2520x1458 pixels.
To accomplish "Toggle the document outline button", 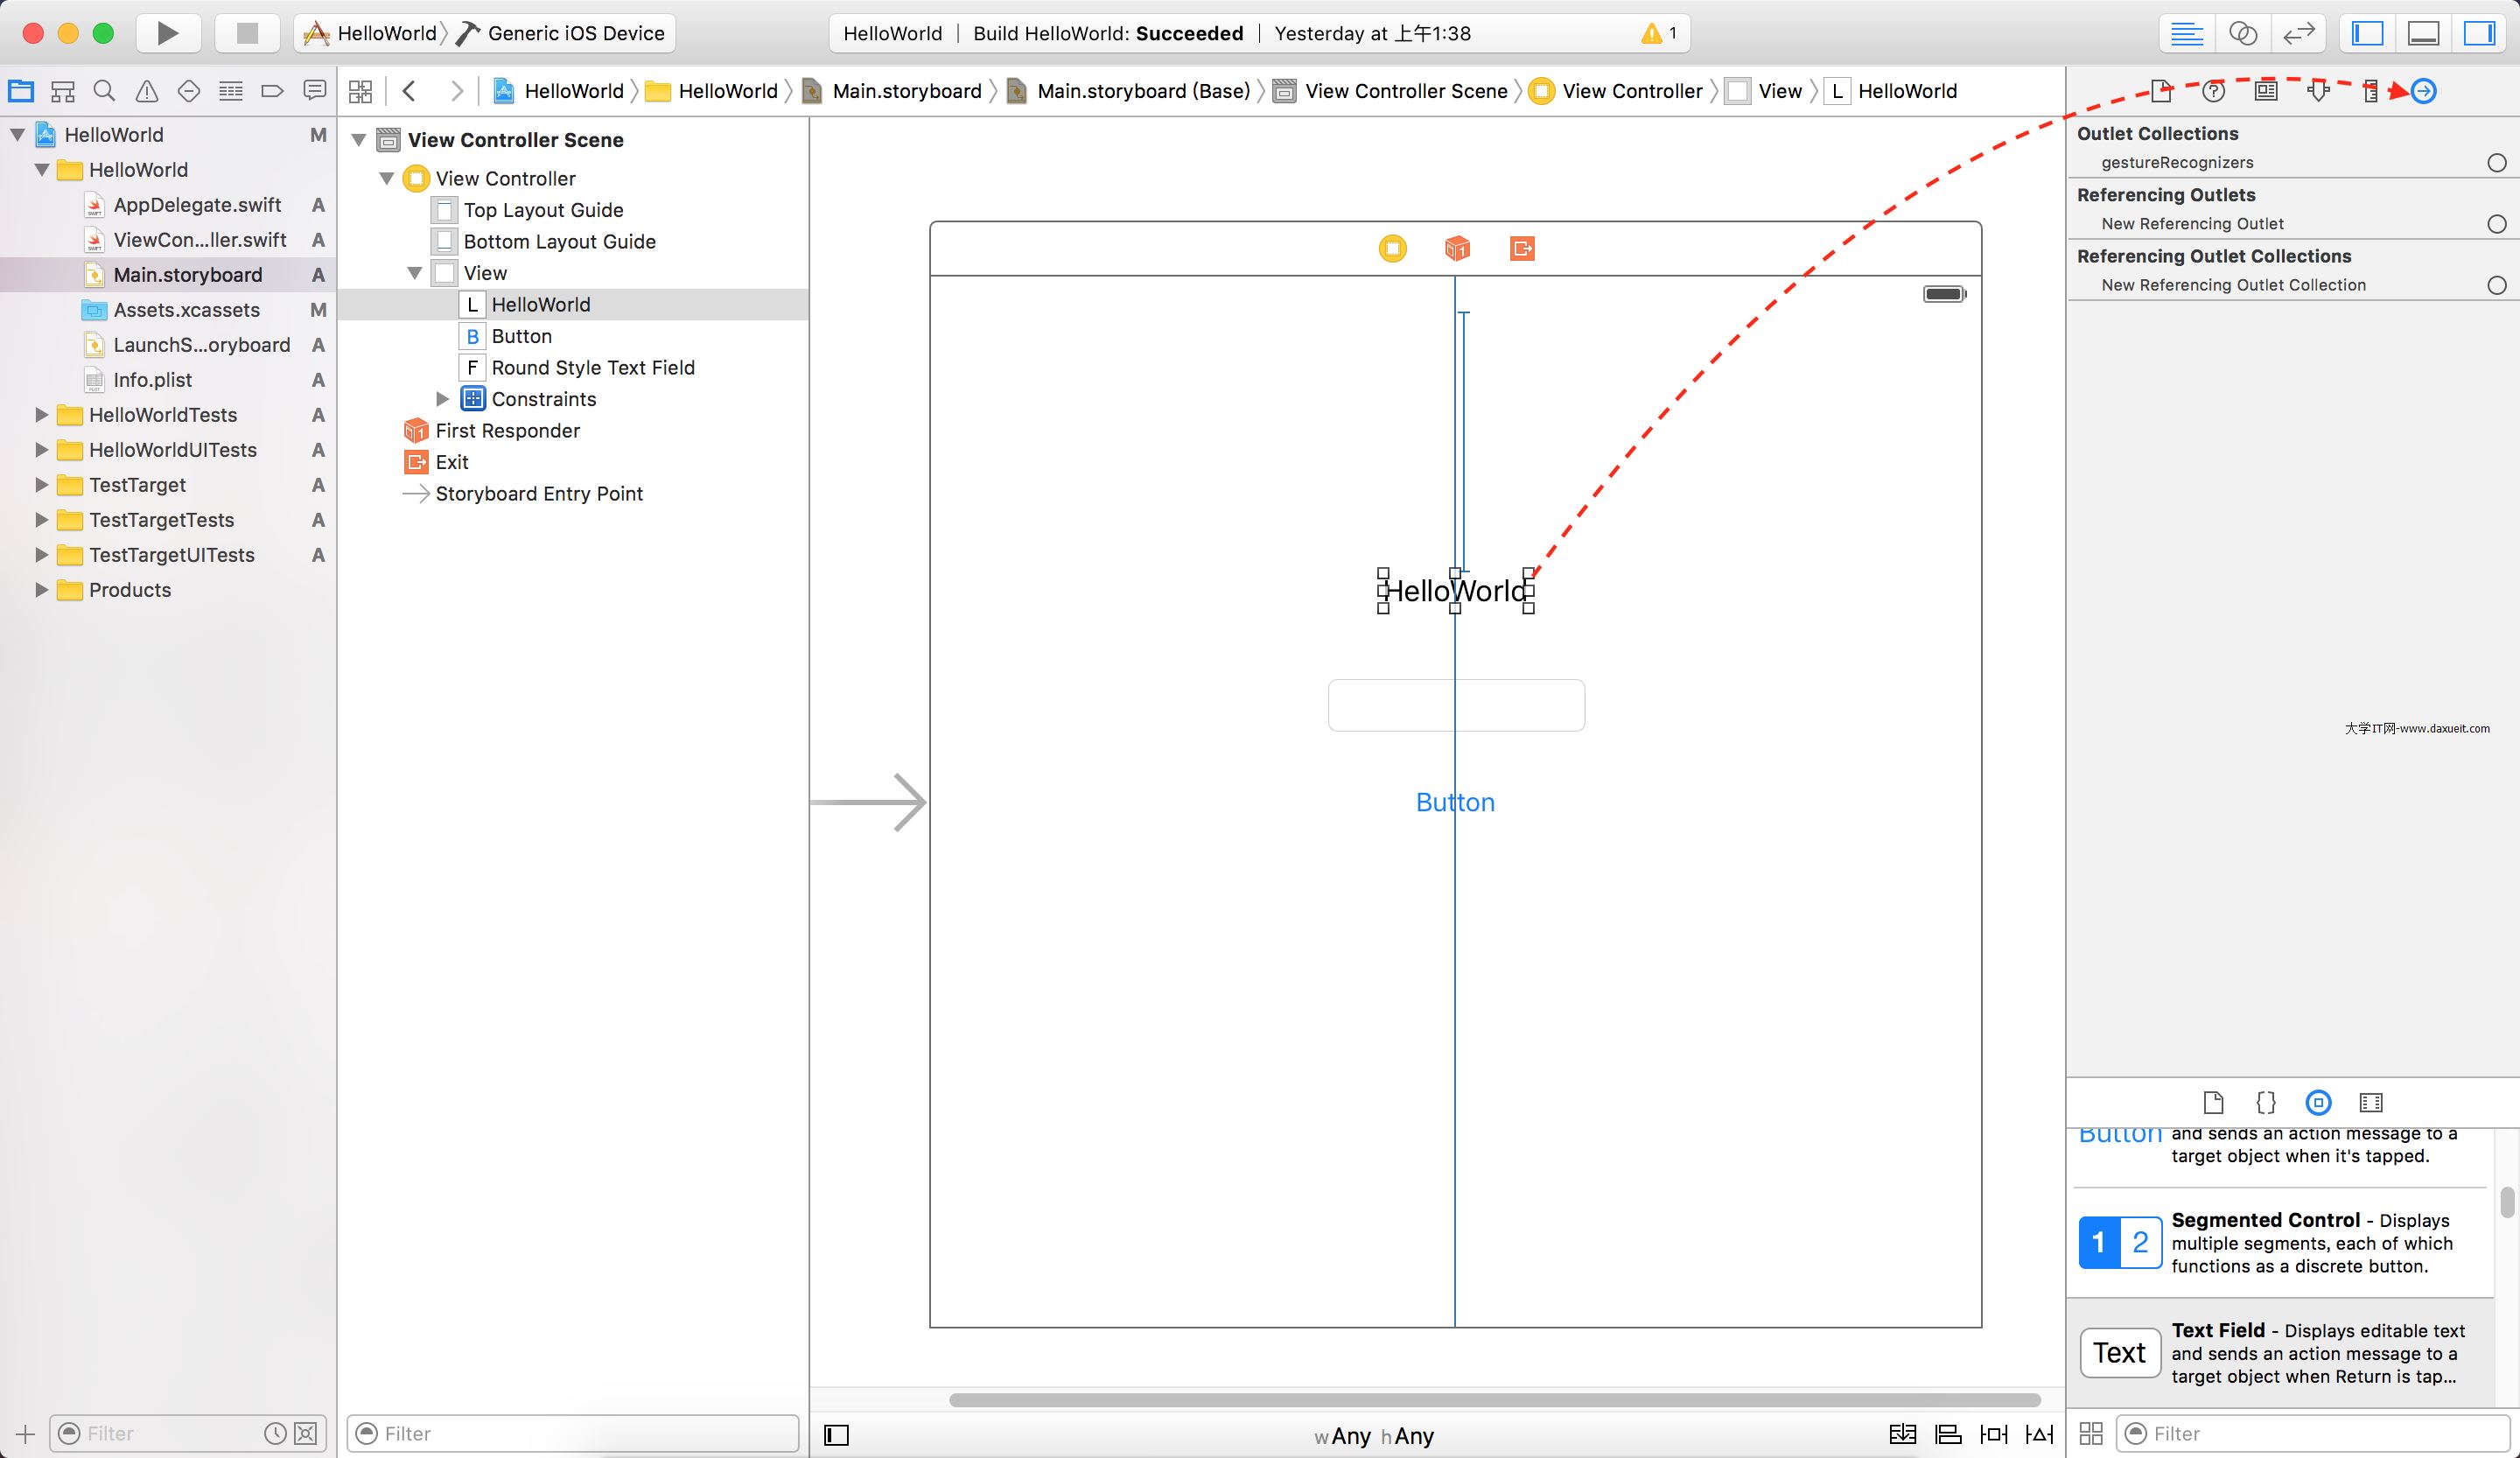I will pyautogui.click(x=836, y=1435).
